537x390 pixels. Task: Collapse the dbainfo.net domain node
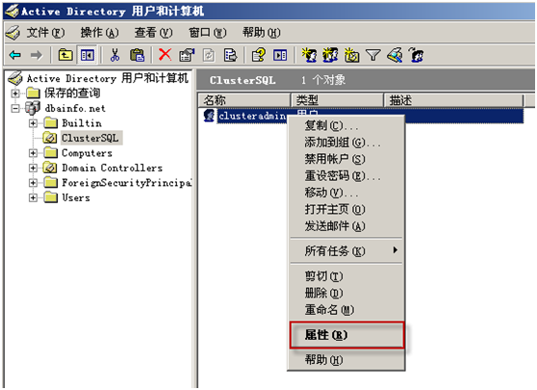pyautogui.click(x=15, y=108)
